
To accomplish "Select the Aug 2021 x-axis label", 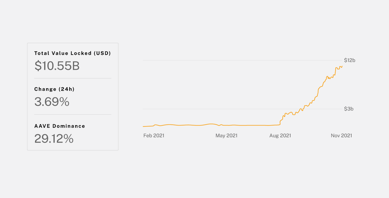I will tap(280, 136).
